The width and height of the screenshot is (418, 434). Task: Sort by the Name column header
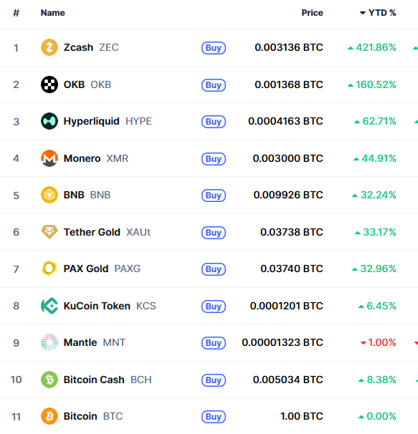coord(52,13)
